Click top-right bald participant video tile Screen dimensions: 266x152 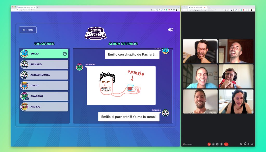coord(236,51)
